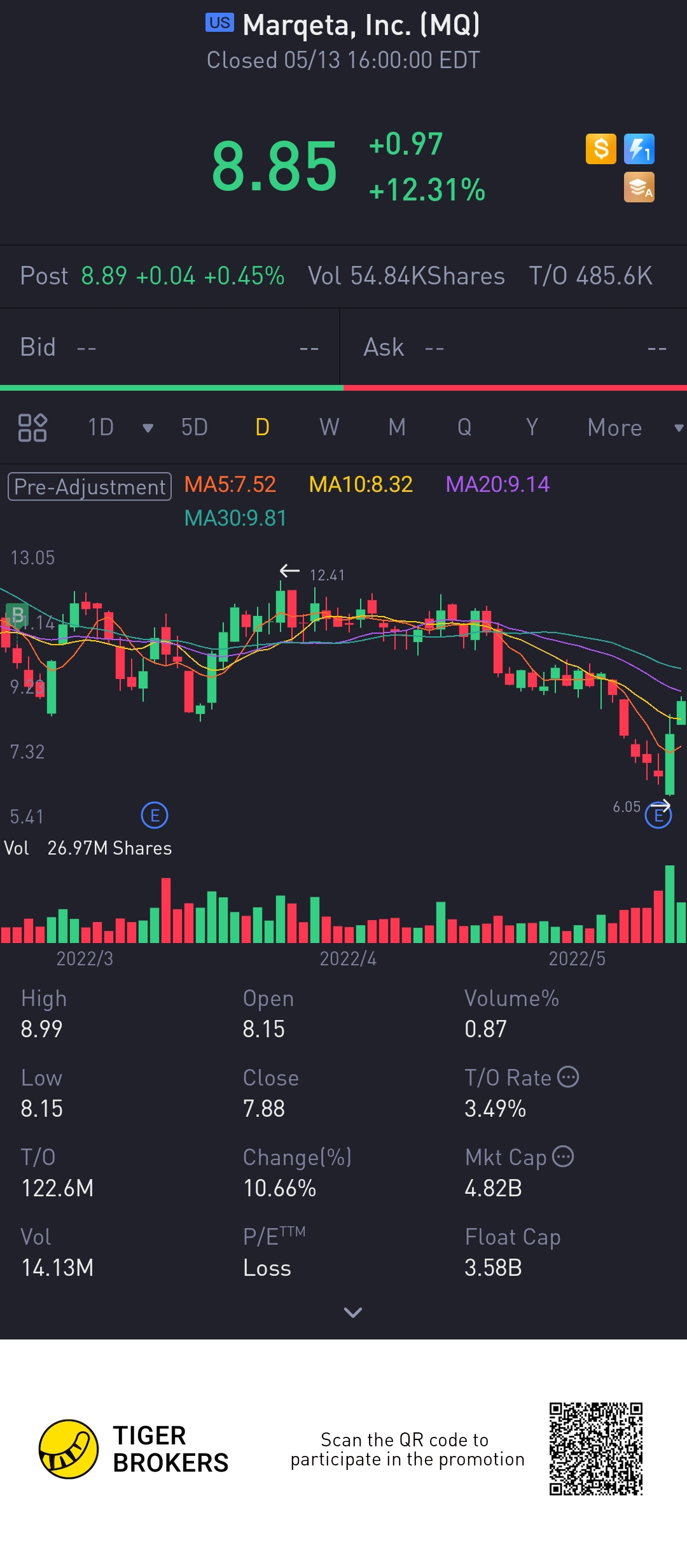The width and height of the screenshot is (687, 1559).
Task: Tap the Vol 54.84KShares post-market text
Action: pyautogui.click(x=406, y=276)
